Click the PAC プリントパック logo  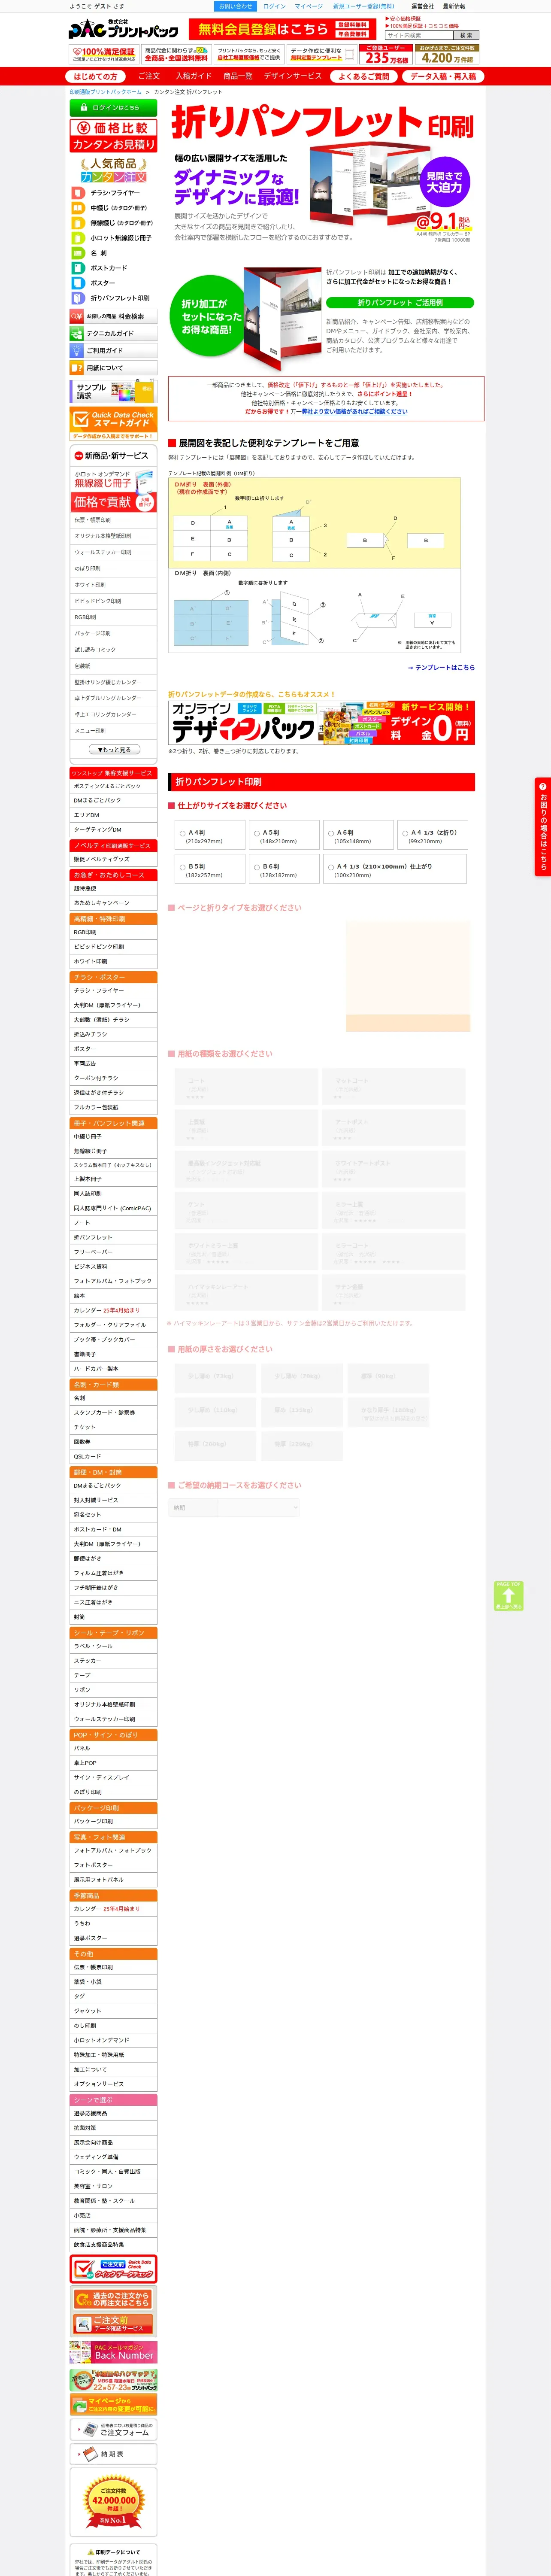(x=123, y=30)
